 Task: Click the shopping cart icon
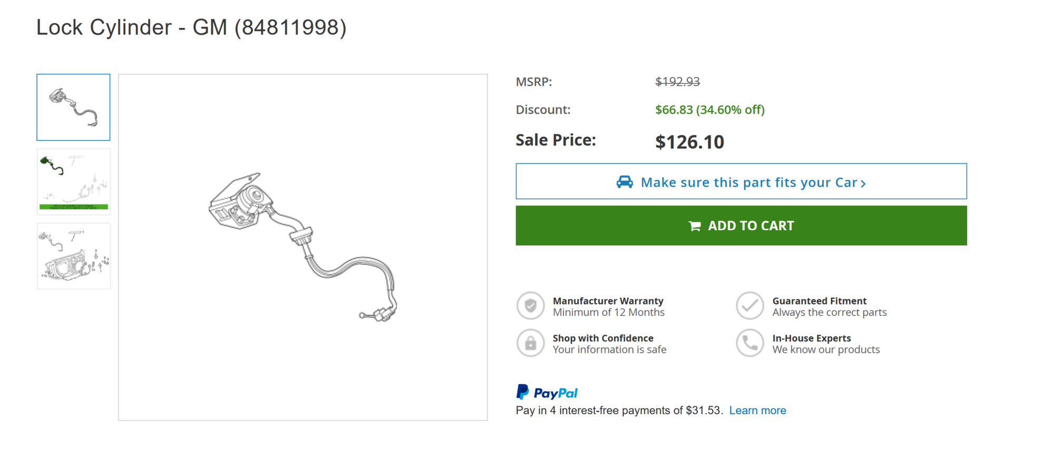(694, 226)
